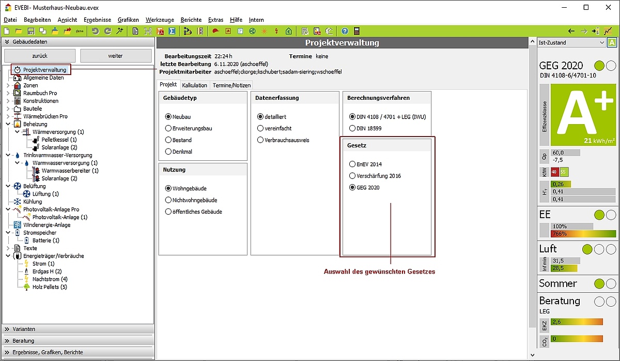This screenshot has height=361, width=620.
Task: Click the orange sun toolbar icon
Action: (x=264, y=31)
